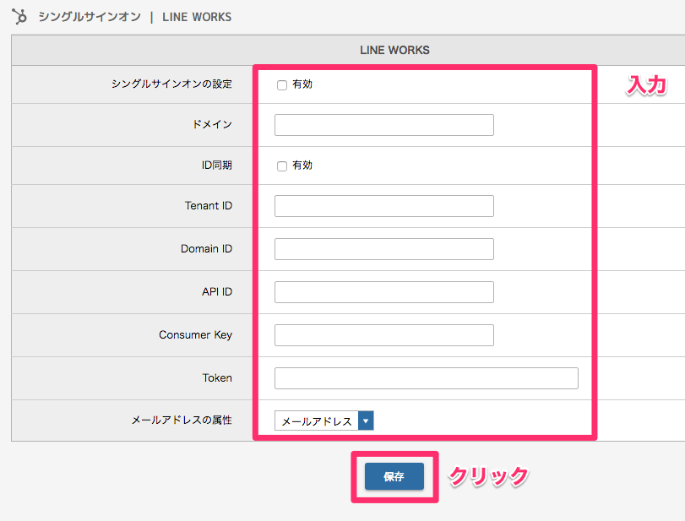
Task: Click the Token label
Action: (217, 377)
